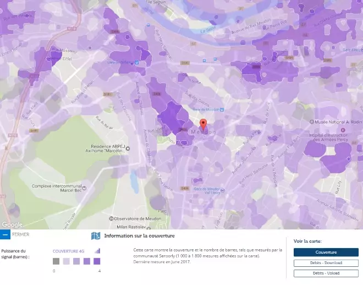The image size is (363, 285).
Task: Click the darkest purple four-bar legend swatch
Action: (96, 262)
